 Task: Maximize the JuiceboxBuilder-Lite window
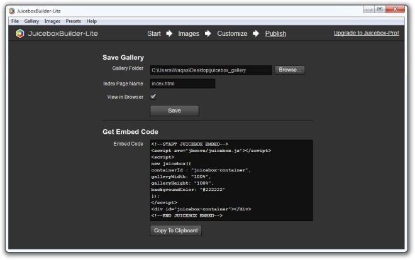(x=380, y=9)
